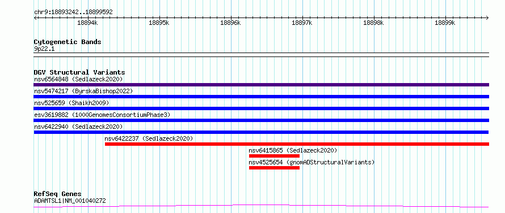
Task: Open nsv525659 (Shaikh2009) variant label
Action: click(x=71, y=103)
